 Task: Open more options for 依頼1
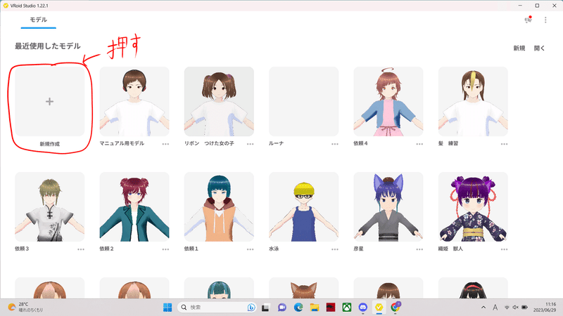tap(250, 249)
